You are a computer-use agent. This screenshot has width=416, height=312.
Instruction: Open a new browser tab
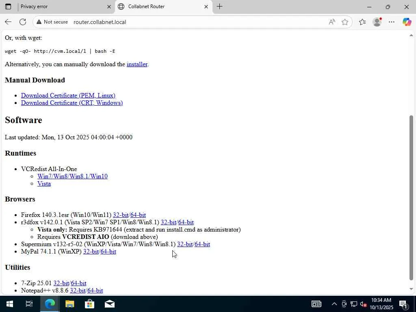tap(219, 6)
